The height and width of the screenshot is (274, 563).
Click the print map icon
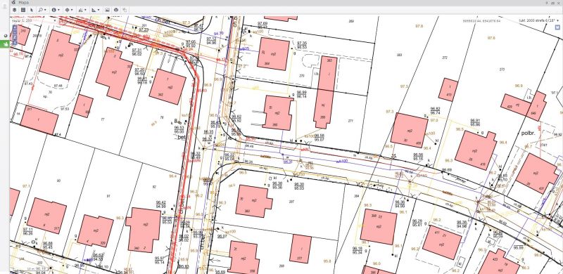[116, 10]
